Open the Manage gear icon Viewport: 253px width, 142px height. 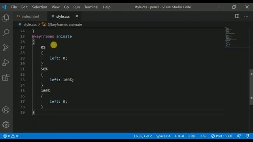pyautogui.click(x=6, y=125)
